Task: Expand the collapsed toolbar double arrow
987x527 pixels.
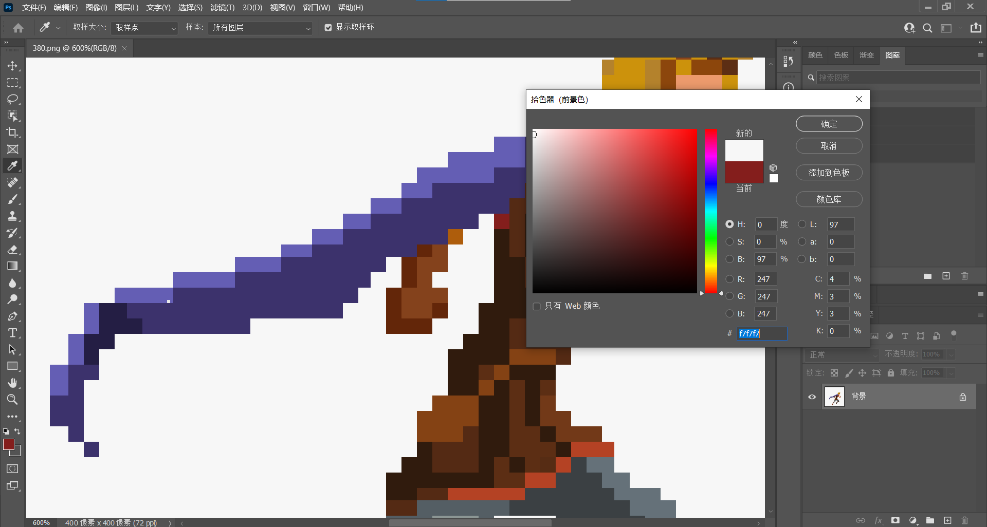Action: click(x=6, y=43)
